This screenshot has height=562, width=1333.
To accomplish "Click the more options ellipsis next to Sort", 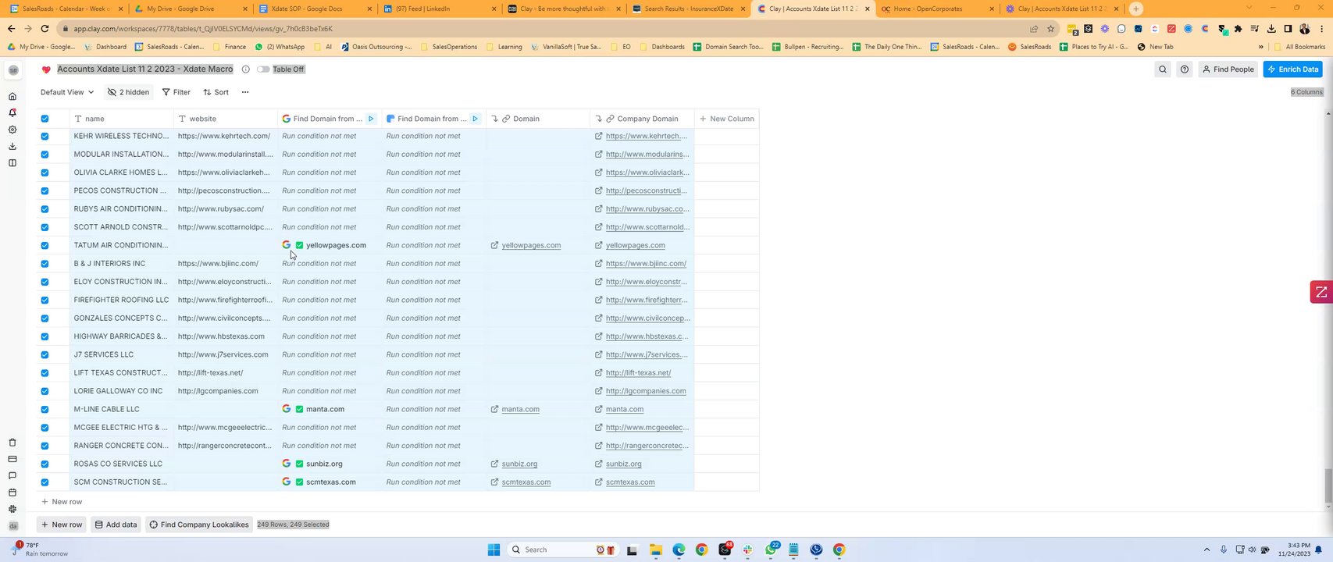I will (245, 92).
